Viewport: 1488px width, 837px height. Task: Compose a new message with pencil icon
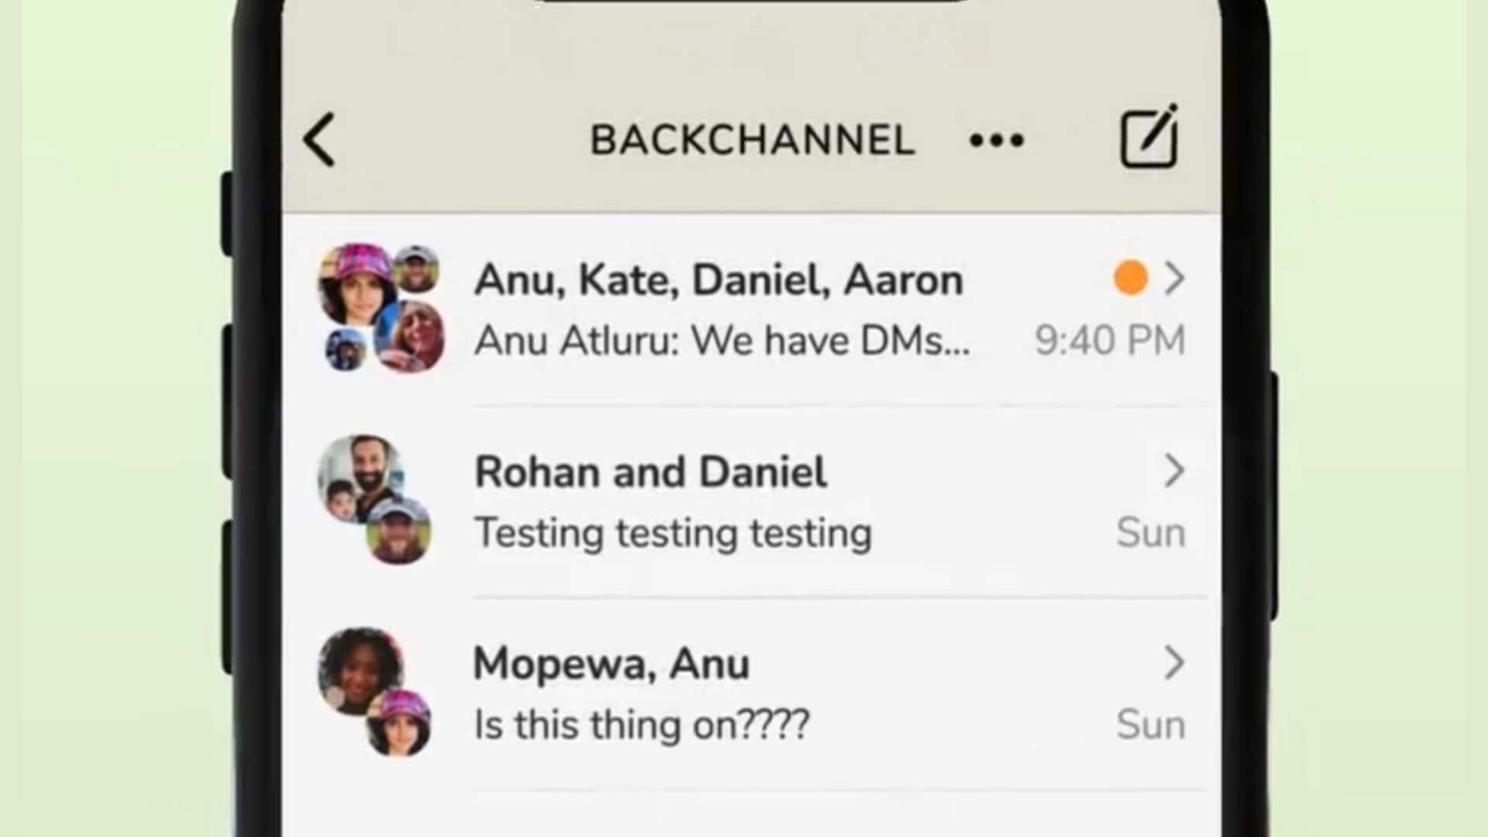pyautogui.click(x=1149, y=137)
